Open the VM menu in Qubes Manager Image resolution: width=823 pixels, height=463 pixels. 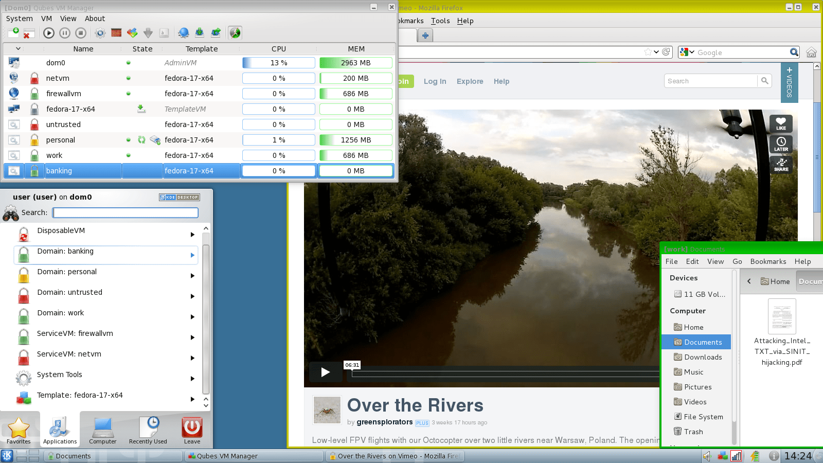[46, 19]
